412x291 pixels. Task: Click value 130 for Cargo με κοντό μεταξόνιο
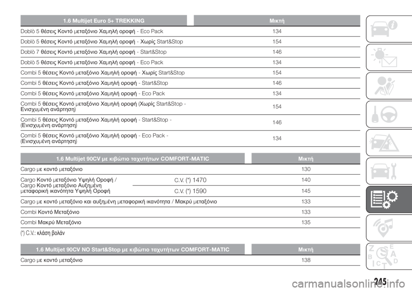[306, 169]
